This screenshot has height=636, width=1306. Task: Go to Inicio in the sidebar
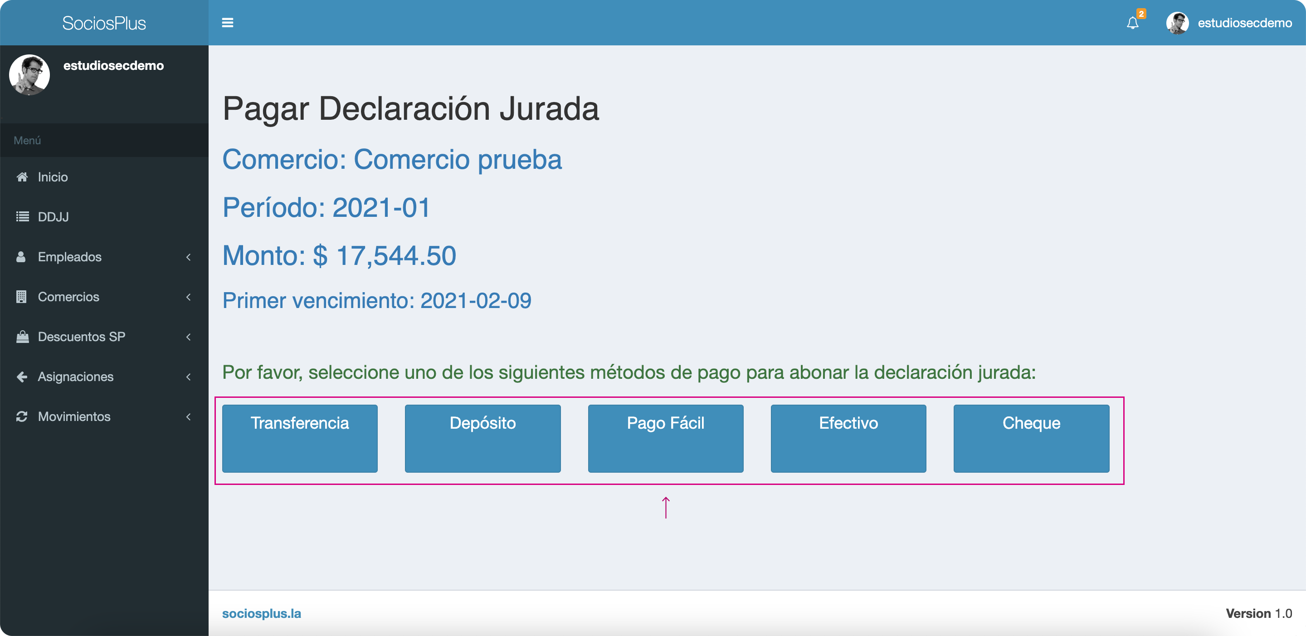pyautogui.click(x=104, y=177)
